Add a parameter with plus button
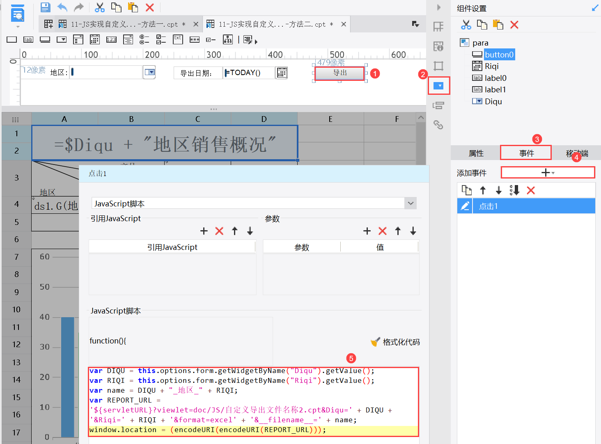Screen dimensions: 601x444 (367, 231)
